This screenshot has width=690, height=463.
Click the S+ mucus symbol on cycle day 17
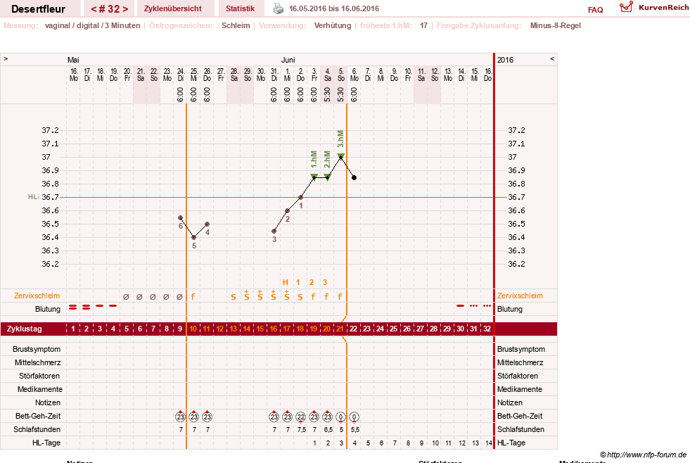pos(287,296)
